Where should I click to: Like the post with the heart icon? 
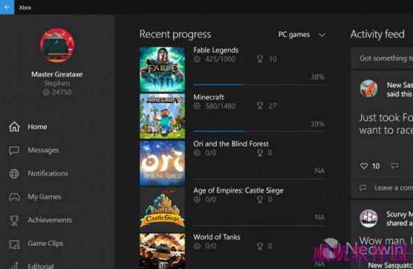tap(363, 166)
